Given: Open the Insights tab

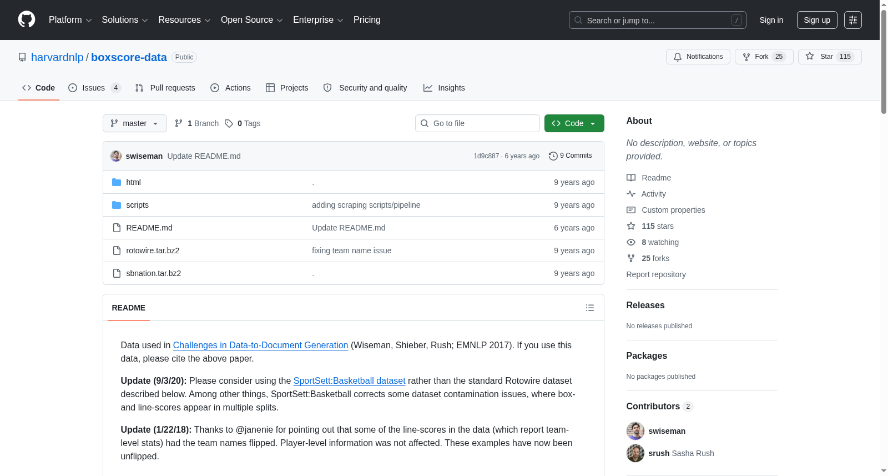Looking at the screenshot, I should pos(444,88).
